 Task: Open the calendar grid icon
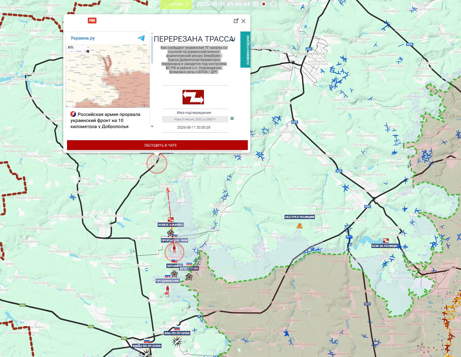[256, 4]
